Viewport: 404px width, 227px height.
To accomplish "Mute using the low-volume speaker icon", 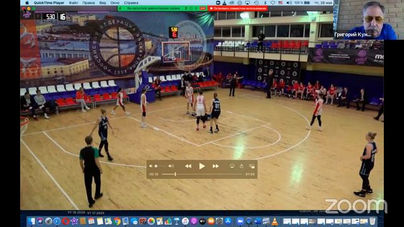I will 151,166.
